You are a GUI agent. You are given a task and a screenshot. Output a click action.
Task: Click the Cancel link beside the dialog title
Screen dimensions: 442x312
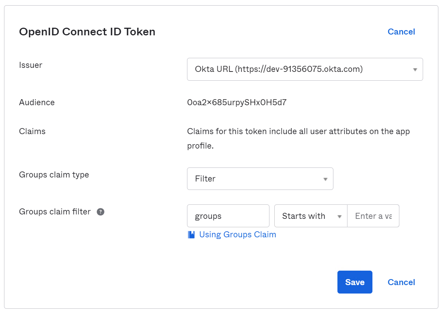point(401,32)
